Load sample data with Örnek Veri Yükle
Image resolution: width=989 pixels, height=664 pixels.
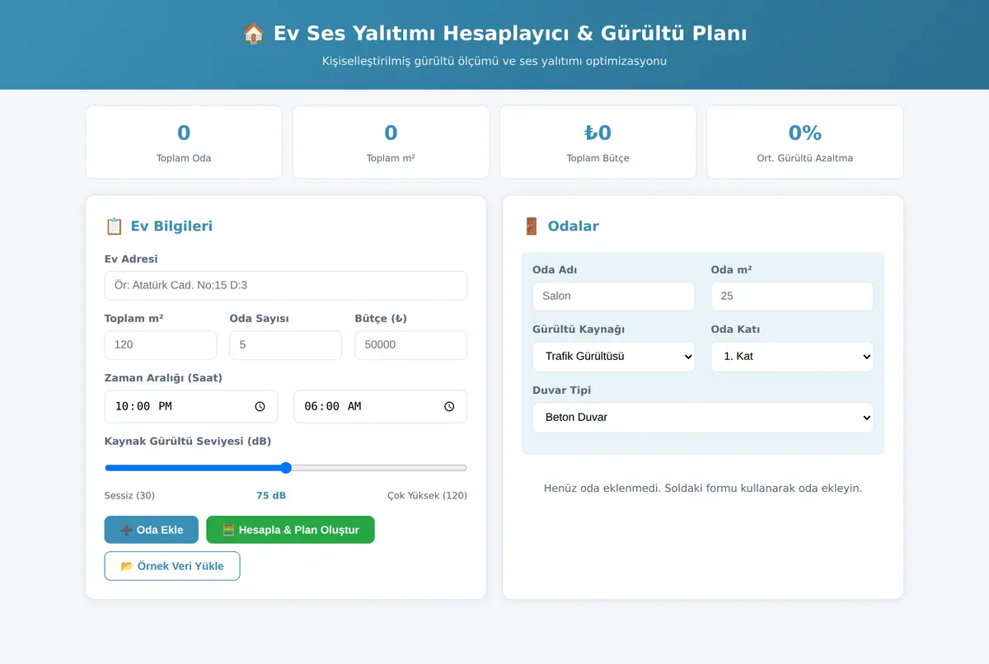(x=172, y=566)
